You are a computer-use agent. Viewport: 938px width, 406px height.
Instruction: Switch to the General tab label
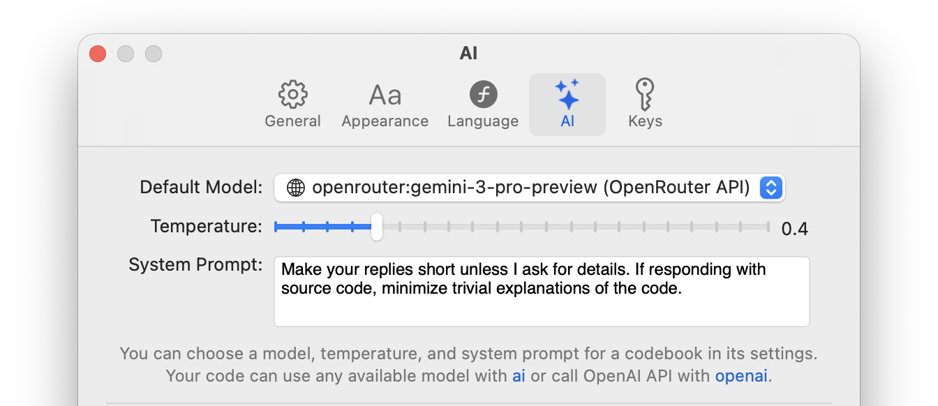(293, 121)
